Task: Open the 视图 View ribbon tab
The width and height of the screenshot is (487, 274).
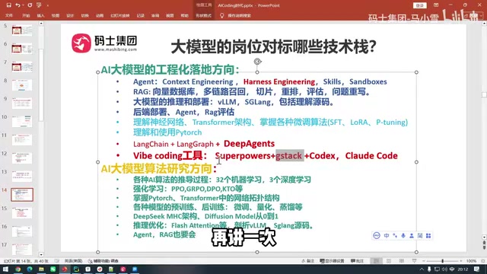Action: click(170, 15)
